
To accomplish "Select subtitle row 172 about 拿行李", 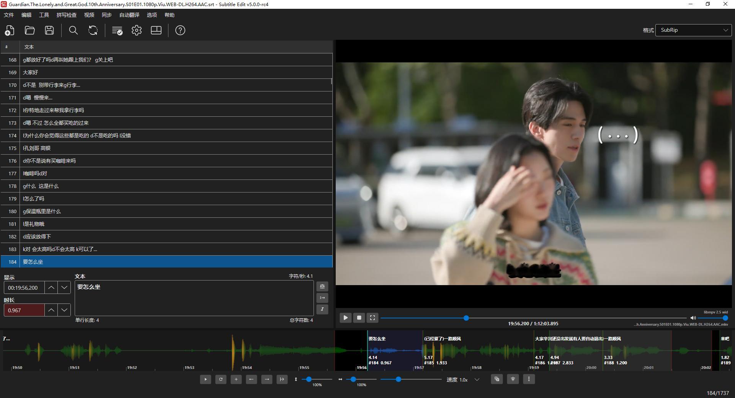I will pos(167,110).
